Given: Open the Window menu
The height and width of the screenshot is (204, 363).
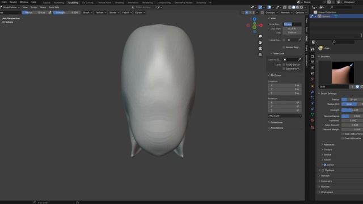Looking at the screenshot, I should click(x=24, y=2).
